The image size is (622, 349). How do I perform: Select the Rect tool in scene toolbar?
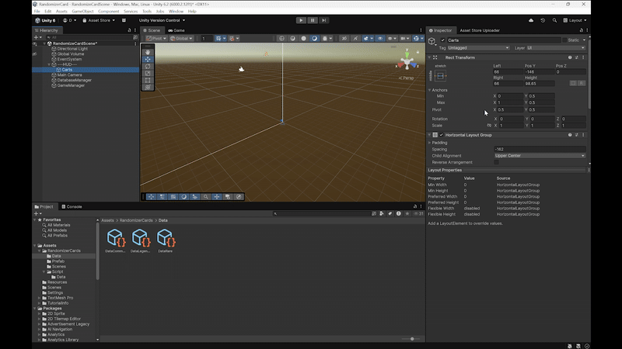coord(148,80)
